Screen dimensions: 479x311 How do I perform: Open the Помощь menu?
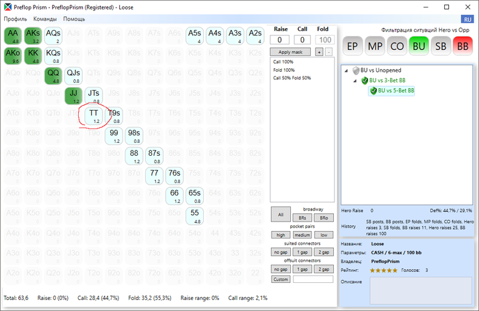tap(74, 19)
